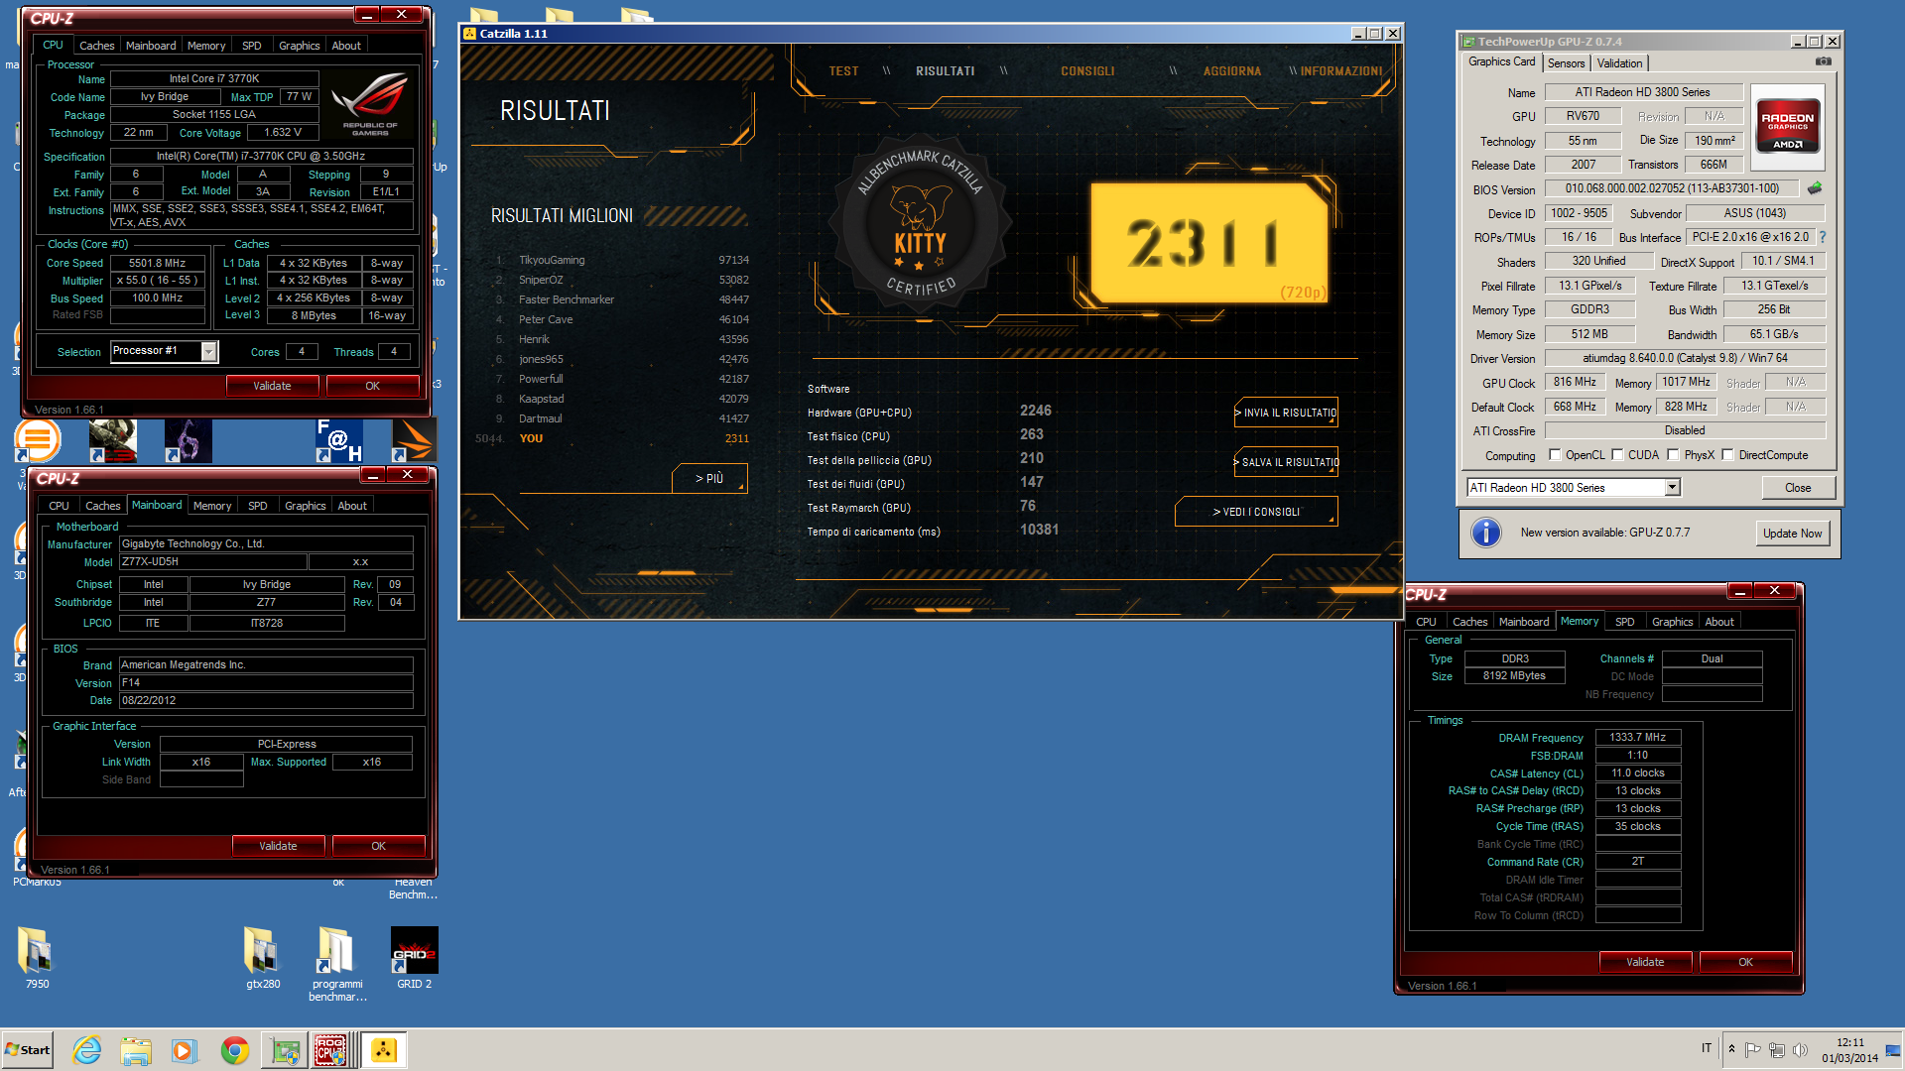Click the YOU leaderboard row
This screenshot has width=1905, height=1071.
(613, 438)
